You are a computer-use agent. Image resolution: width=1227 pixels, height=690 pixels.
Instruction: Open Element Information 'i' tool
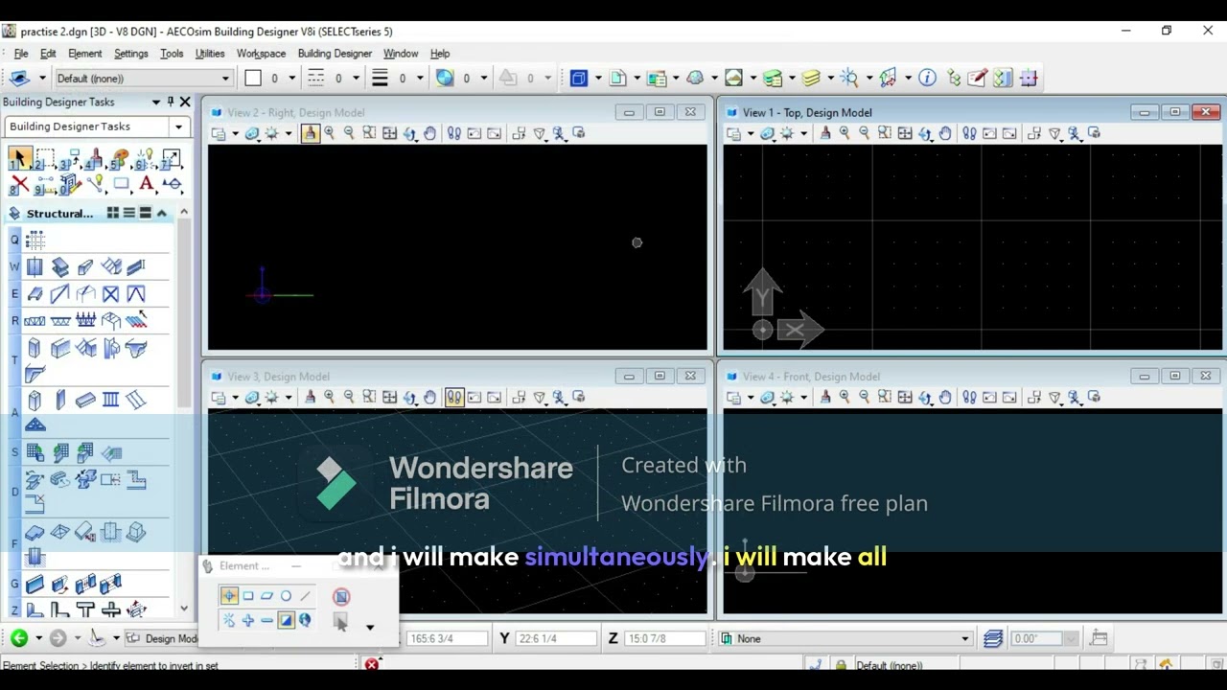click(x=927, y=79)
